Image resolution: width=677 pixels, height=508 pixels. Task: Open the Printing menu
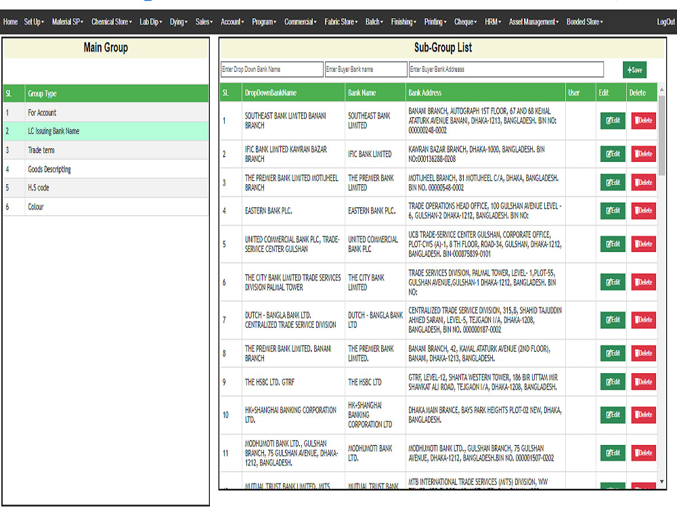tap(435, 22)
